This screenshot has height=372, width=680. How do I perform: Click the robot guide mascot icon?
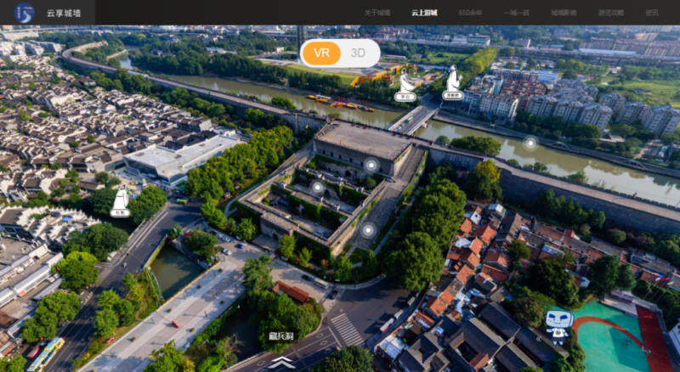pos(558,323)
